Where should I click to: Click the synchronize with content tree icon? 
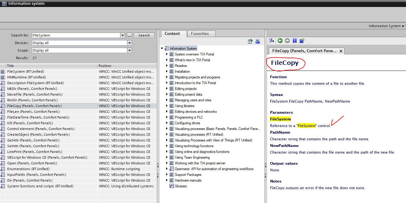[x=271, y=41]
